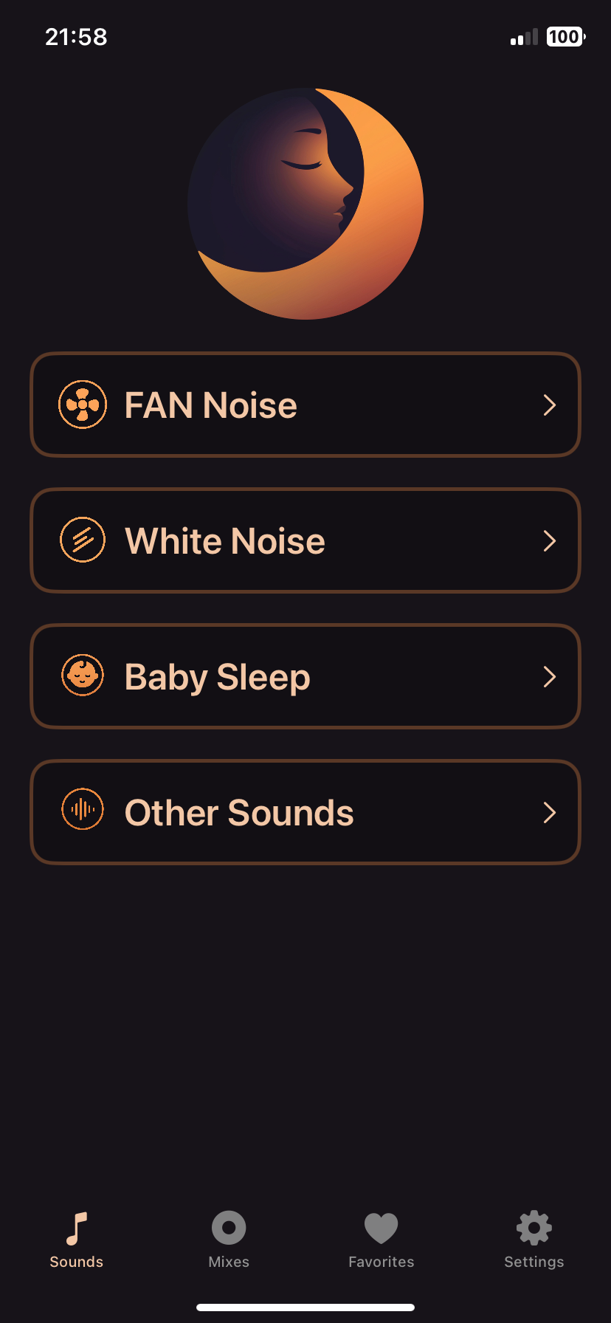Tap the music note Sounds icon

pos(77,1228)
